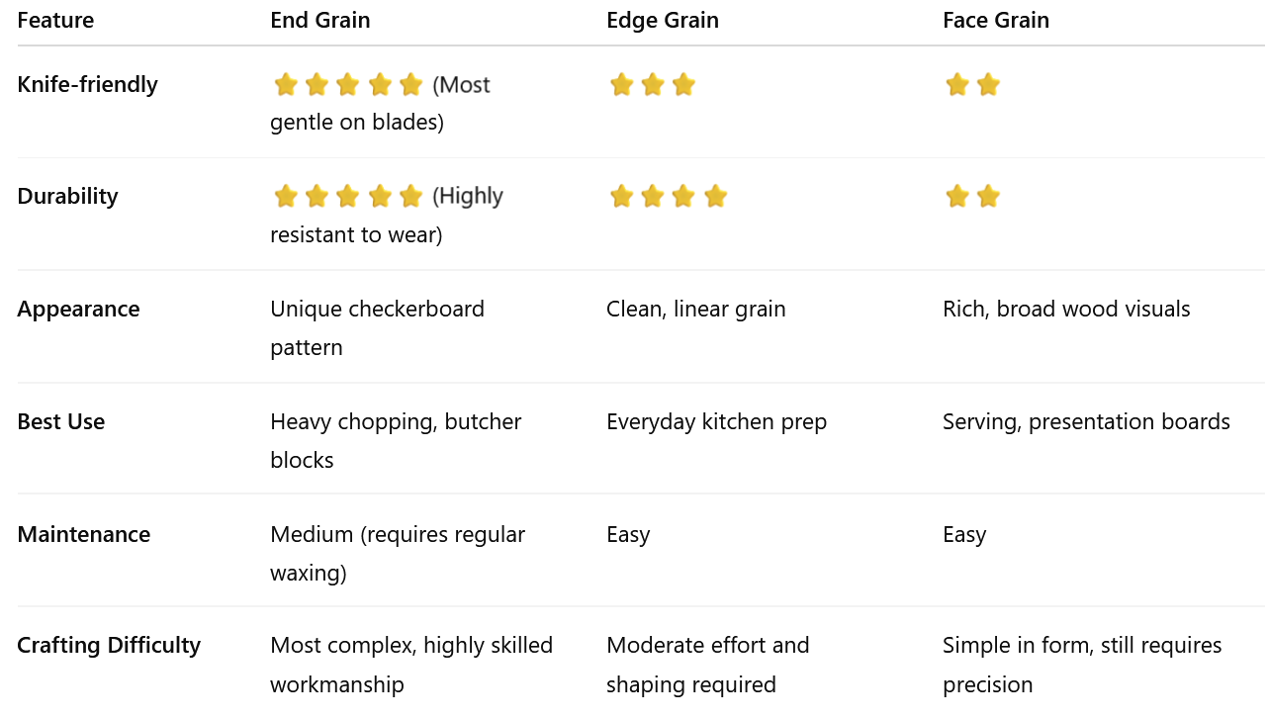Click the Feature column header
This screenshot has width=1268, height=719.
55,21
